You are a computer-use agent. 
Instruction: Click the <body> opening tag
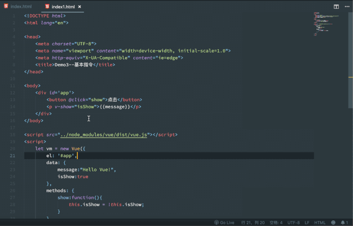tap(33, 86)
